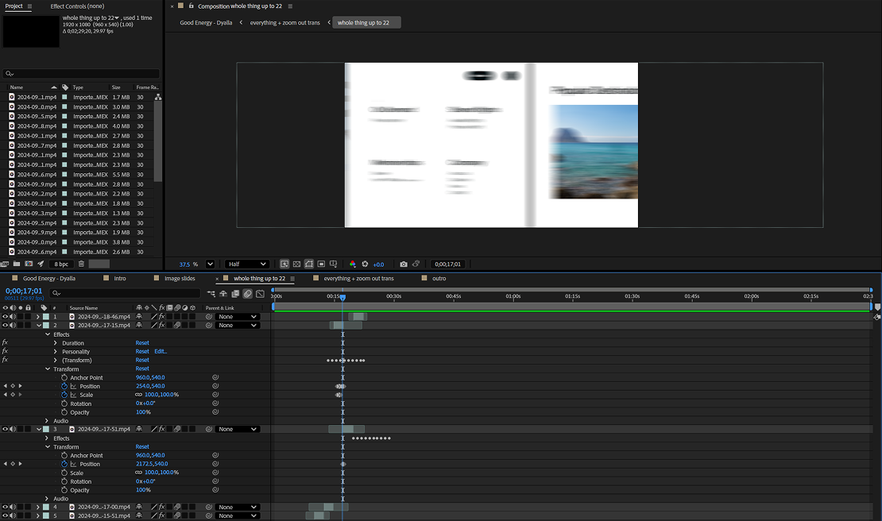Screen dimensions: 882x521
Task: Click Position stopwatch on layer 2
Action: 64,386
